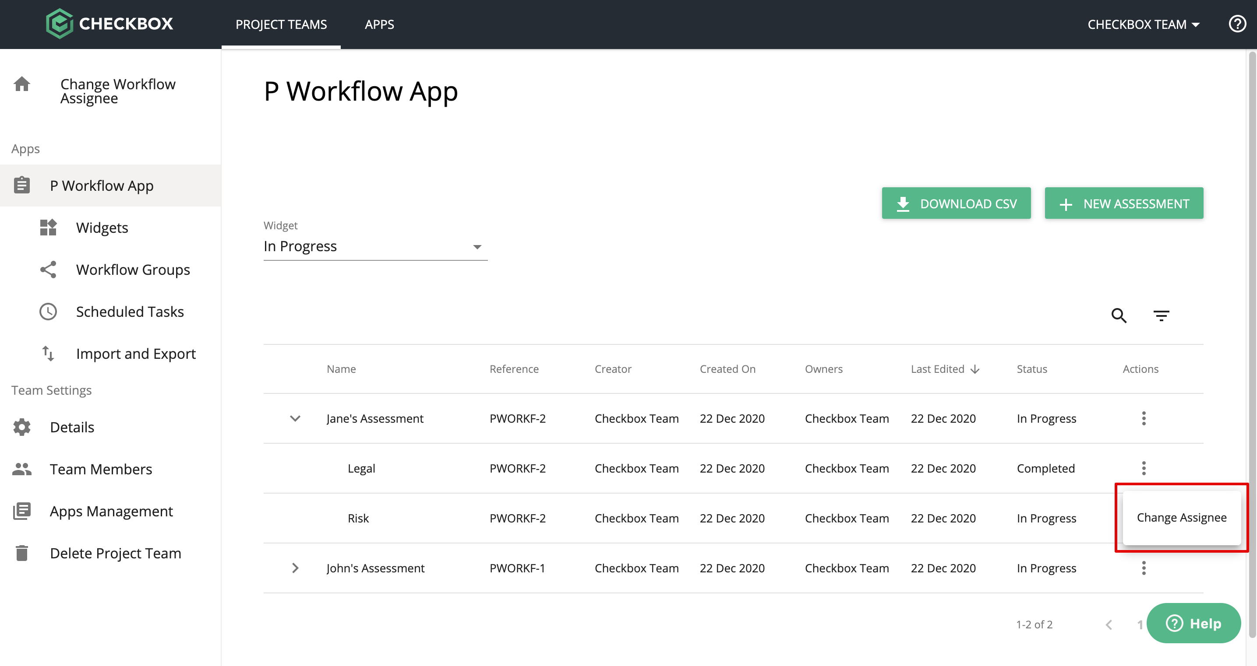Screen dimensions: 1257x666
Task: Open Team Members settings
Action: 101,469
